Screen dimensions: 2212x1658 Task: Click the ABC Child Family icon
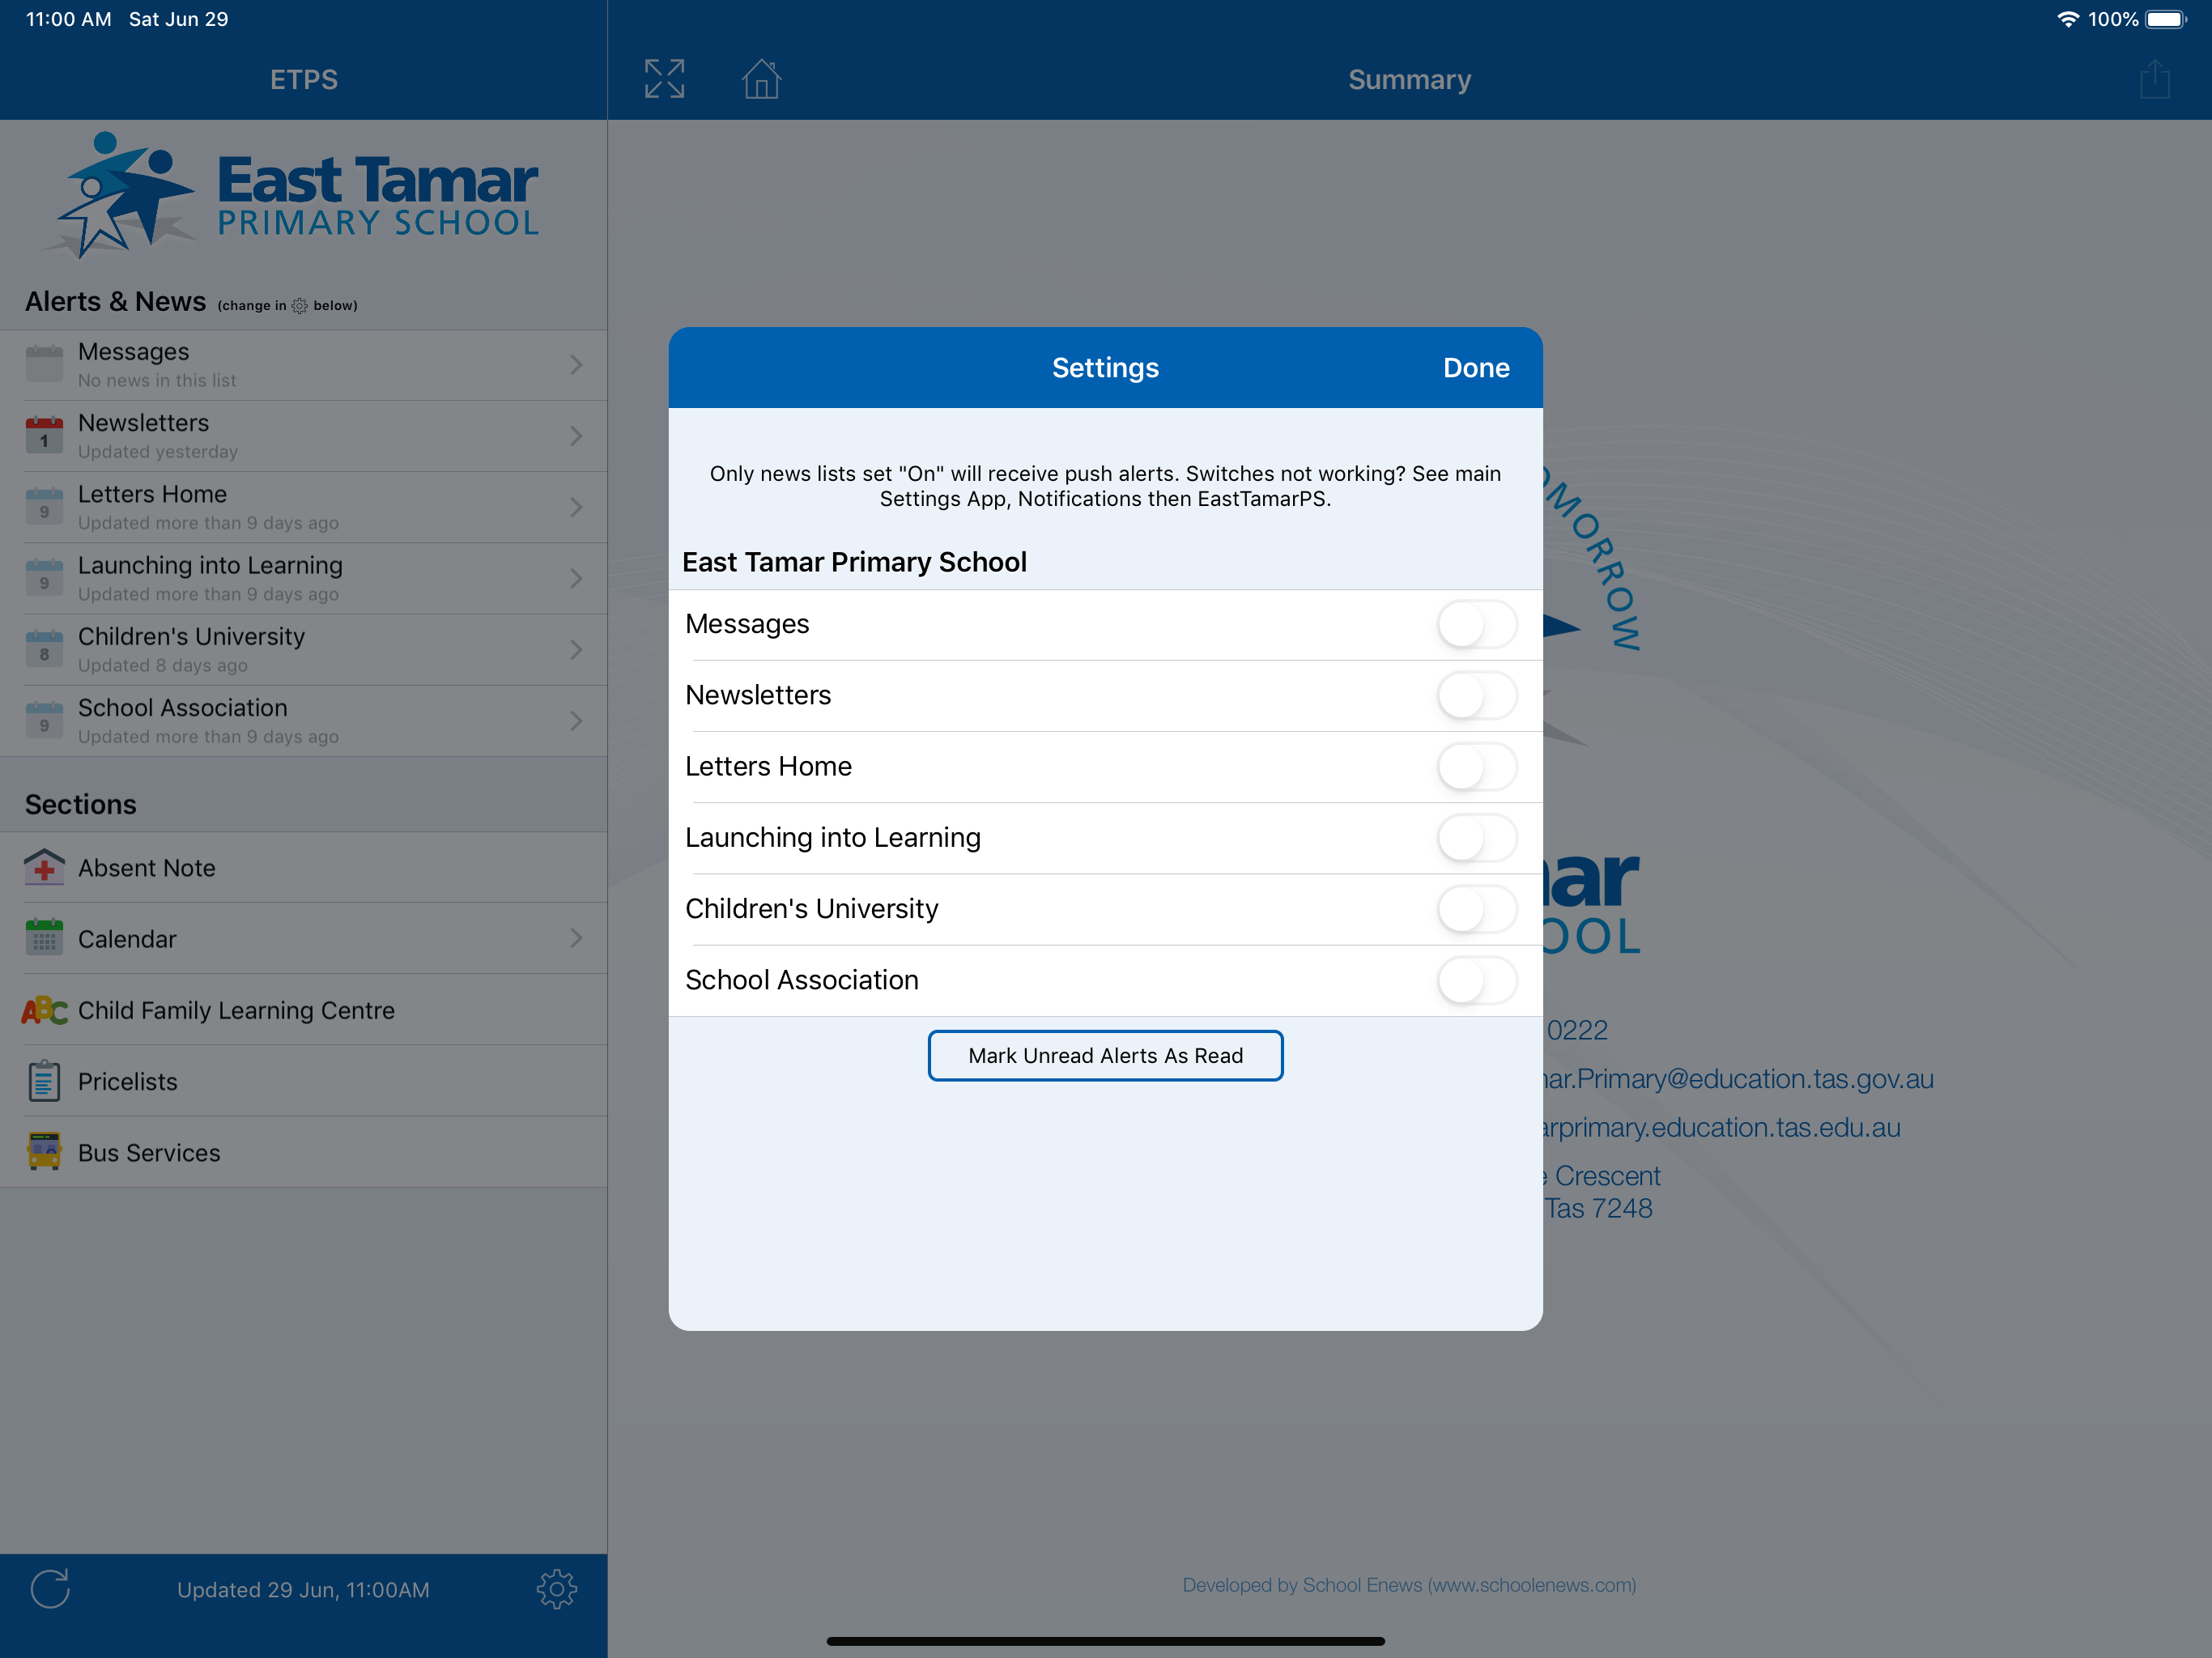(x=44, y=1010)
